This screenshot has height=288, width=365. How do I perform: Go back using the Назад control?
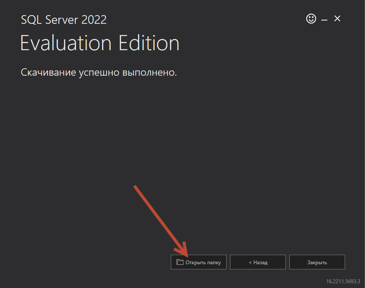[x=258, y=262]
